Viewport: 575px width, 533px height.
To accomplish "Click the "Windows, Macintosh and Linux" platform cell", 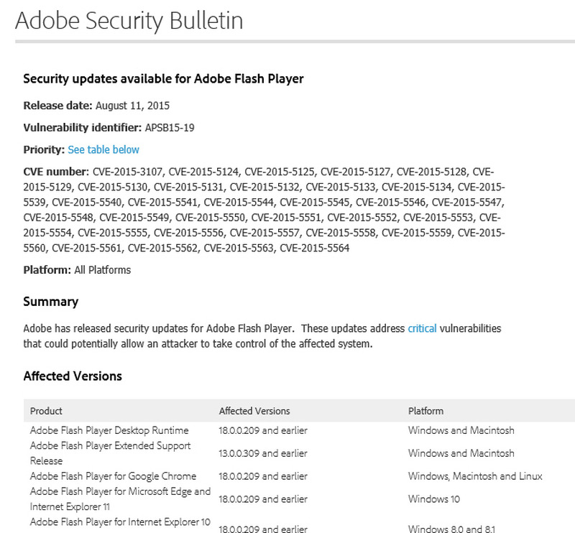I will point(475,476).
